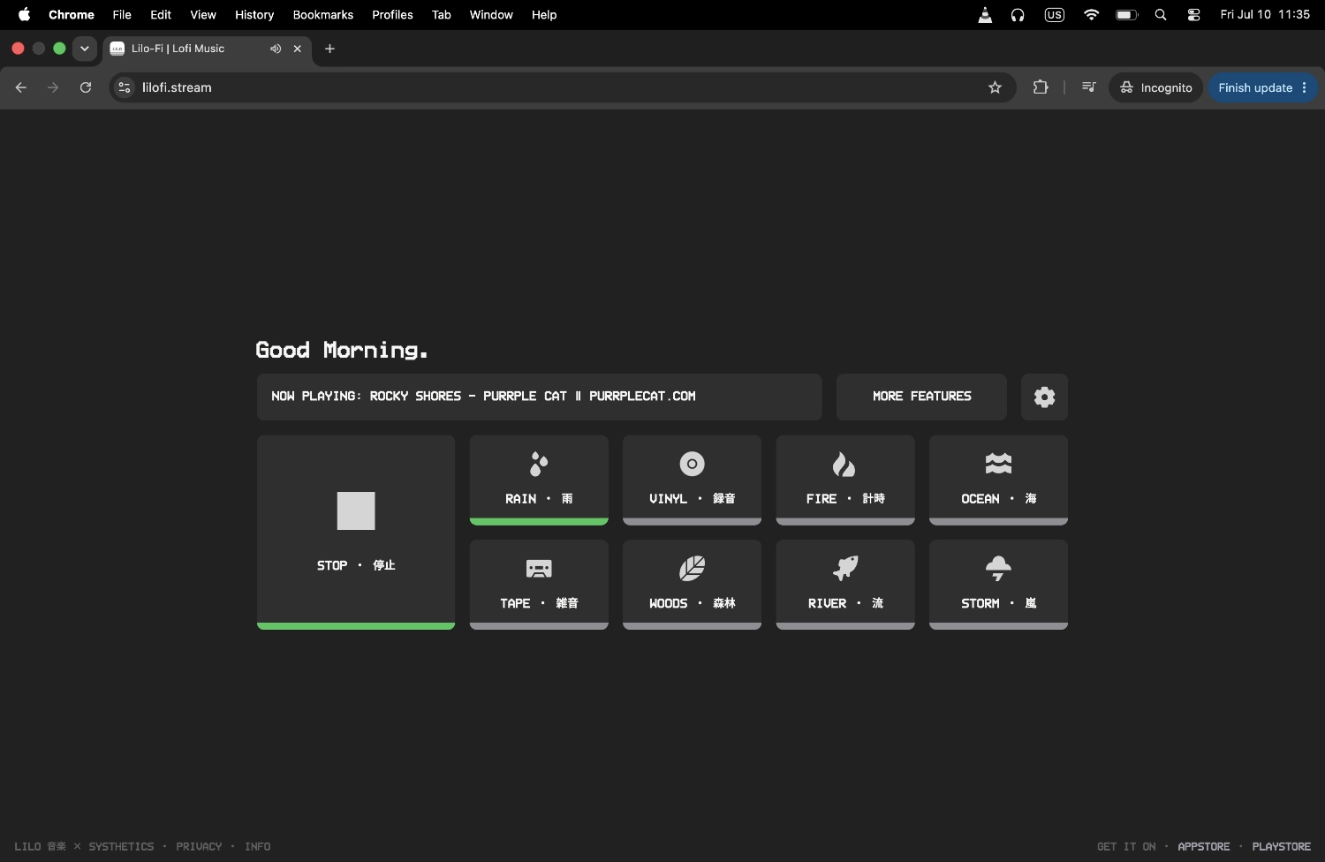
Task: Click the headphones menu bar icon
Action: pyautogui.click(x=1018, y=14)
